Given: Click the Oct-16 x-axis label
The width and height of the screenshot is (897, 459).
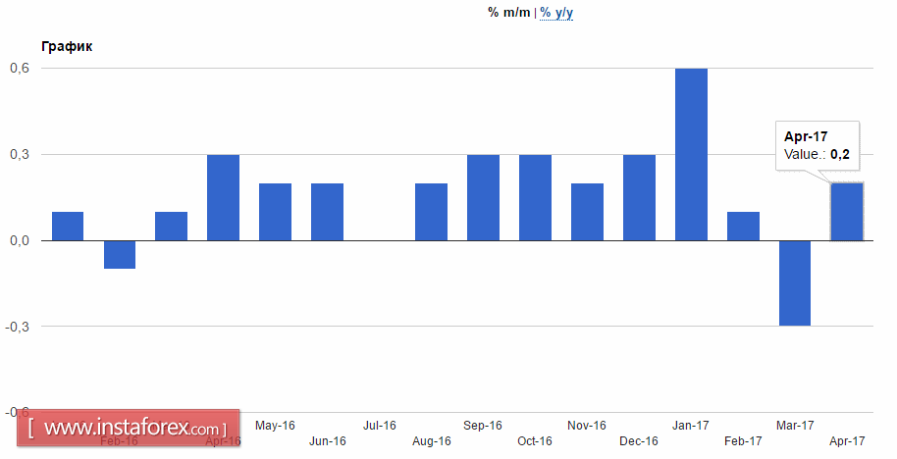Looking at the screenshot, I should click(x=535, y=440).
